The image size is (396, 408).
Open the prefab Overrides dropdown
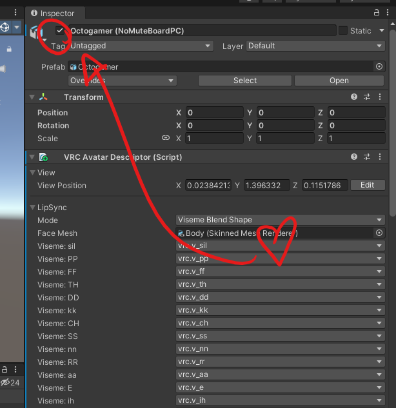click(123, 81)
